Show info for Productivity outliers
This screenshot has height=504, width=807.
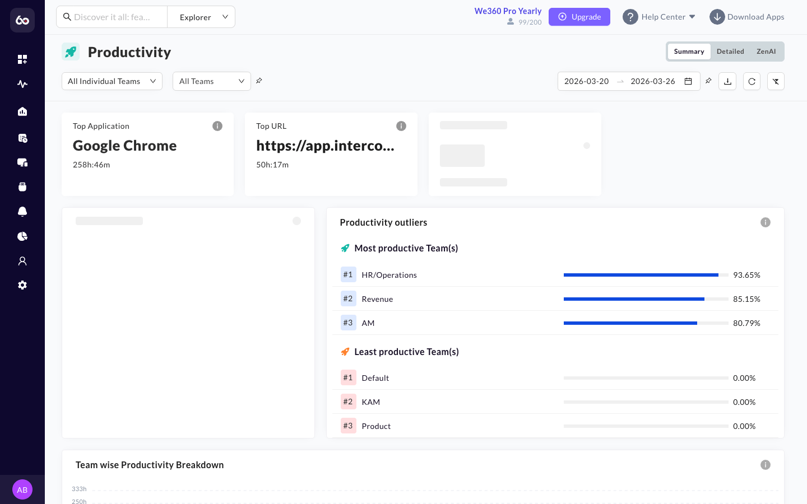(x=766, y=222)
